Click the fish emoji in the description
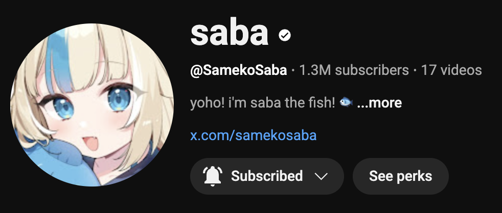This screenshot has height=213, width=502. (346, 102)
